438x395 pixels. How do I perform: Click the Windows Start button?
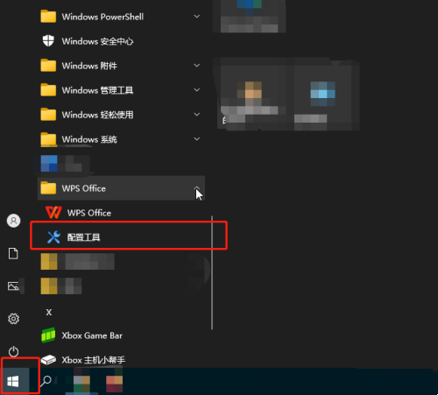pyautogui.click(x=13, y=381)
